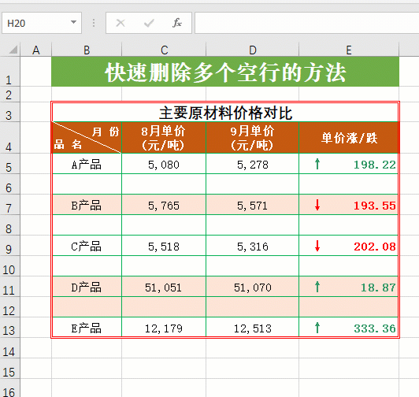Select blank row 8 header

10,225
